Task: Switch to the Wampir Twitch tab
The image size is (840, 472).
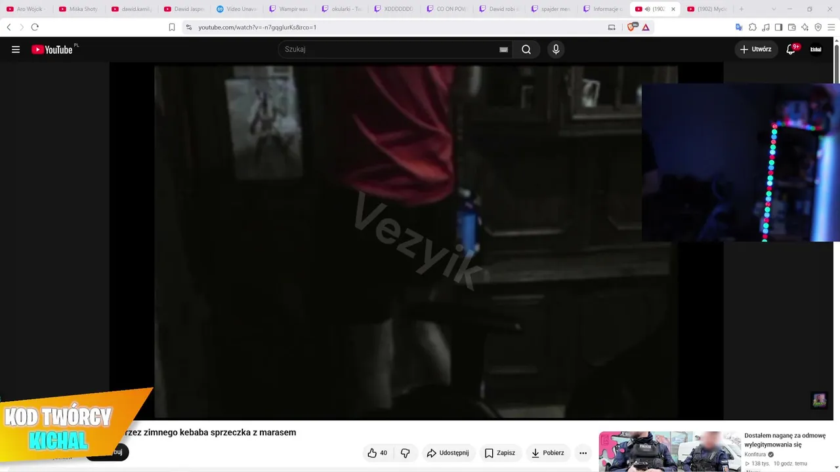Action: (x=289, y=9)
